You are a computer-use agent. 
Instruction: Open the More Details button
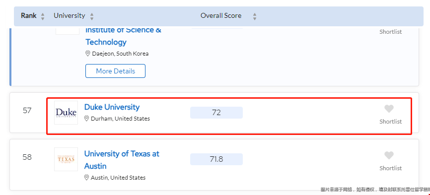(116, 71)
